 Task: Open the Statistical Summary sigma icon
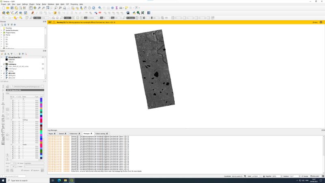(117, 8)
